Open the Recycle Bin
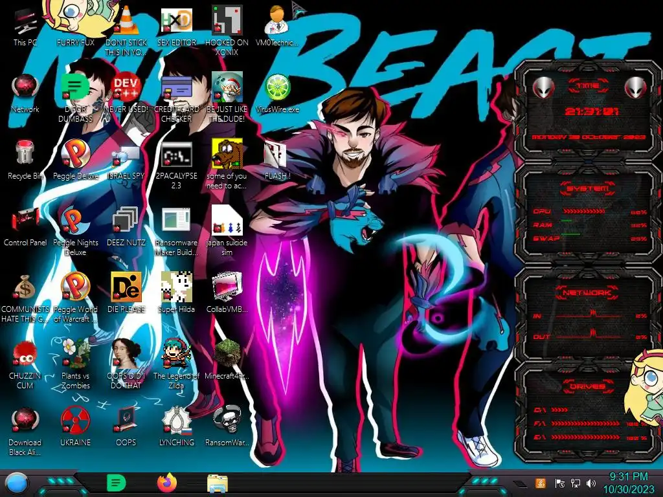 [x=25, y=160]
